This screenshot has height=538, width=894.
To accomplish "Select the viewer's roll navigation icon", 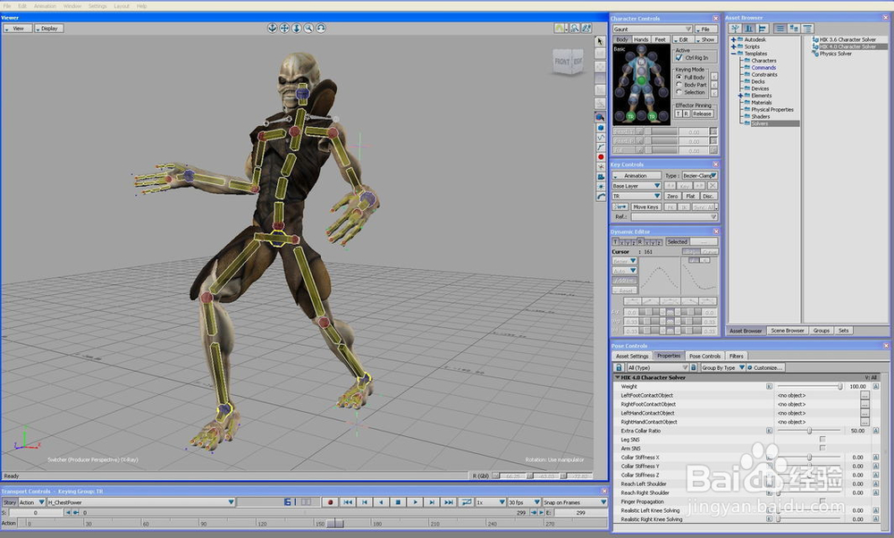I will [321, 28].
